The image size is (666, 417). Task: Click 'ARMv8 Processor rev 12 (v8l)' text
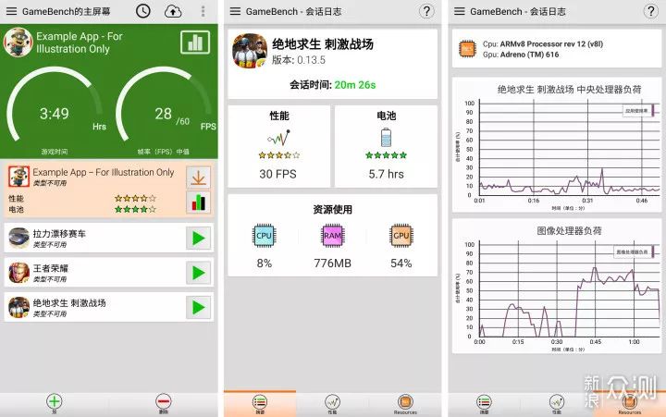click(551, 43)
